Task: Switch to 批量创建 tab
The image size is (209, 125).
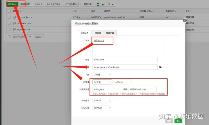Action: pyautogui.click(x=110, y=33)
